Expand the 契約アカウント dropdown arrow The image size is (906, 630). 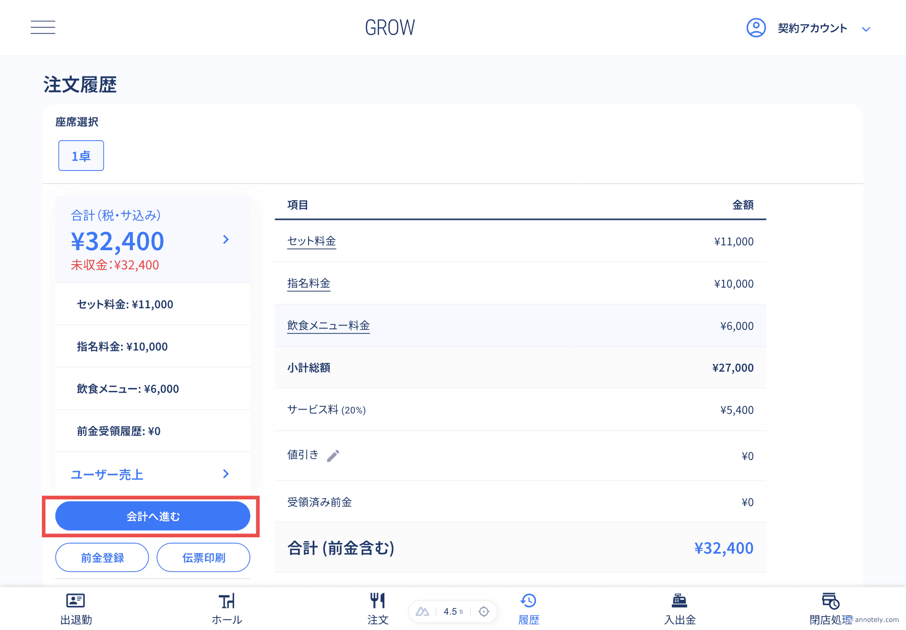tap(866, 29)
